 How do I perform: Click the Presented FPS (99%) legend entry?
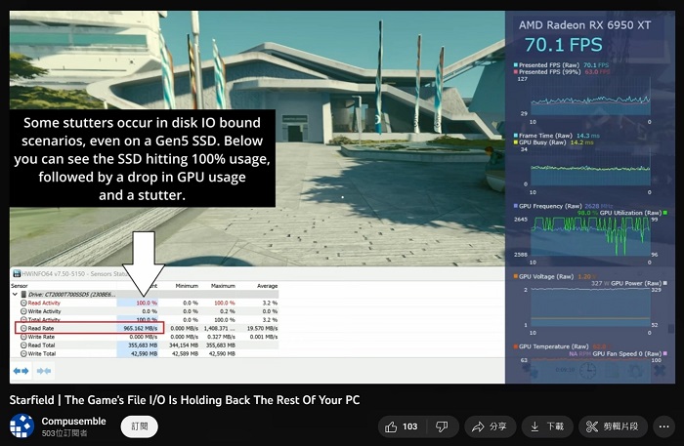(x=561, y=72)
